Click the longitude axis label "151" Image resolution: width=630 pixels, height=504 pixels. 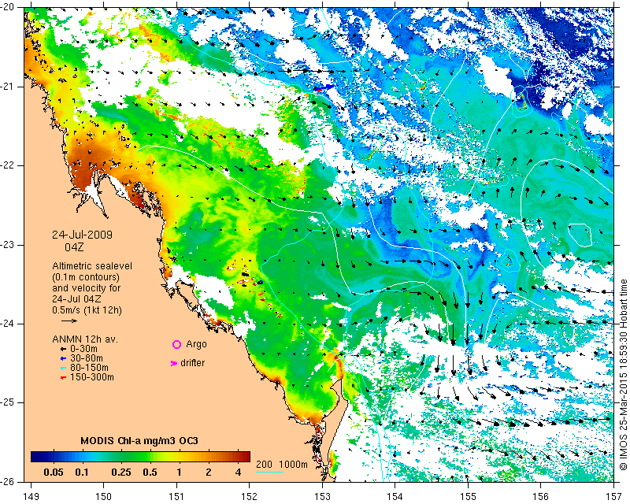(176, 497)
